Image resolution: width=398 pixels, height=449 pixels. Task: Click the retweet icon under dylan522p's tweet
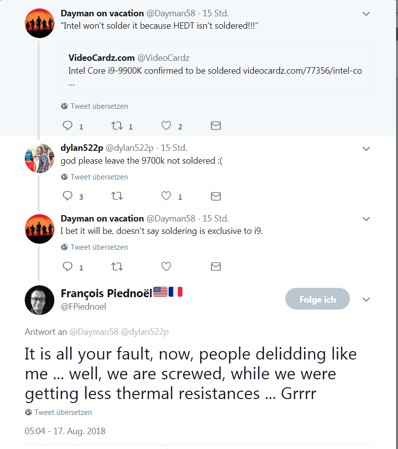click(x=117, y=196)
